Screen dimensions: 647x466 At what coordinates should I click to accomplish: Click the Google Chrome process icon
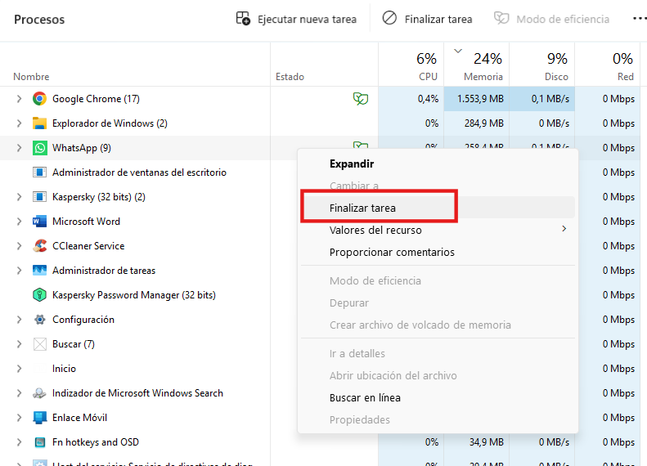(39, 99)
